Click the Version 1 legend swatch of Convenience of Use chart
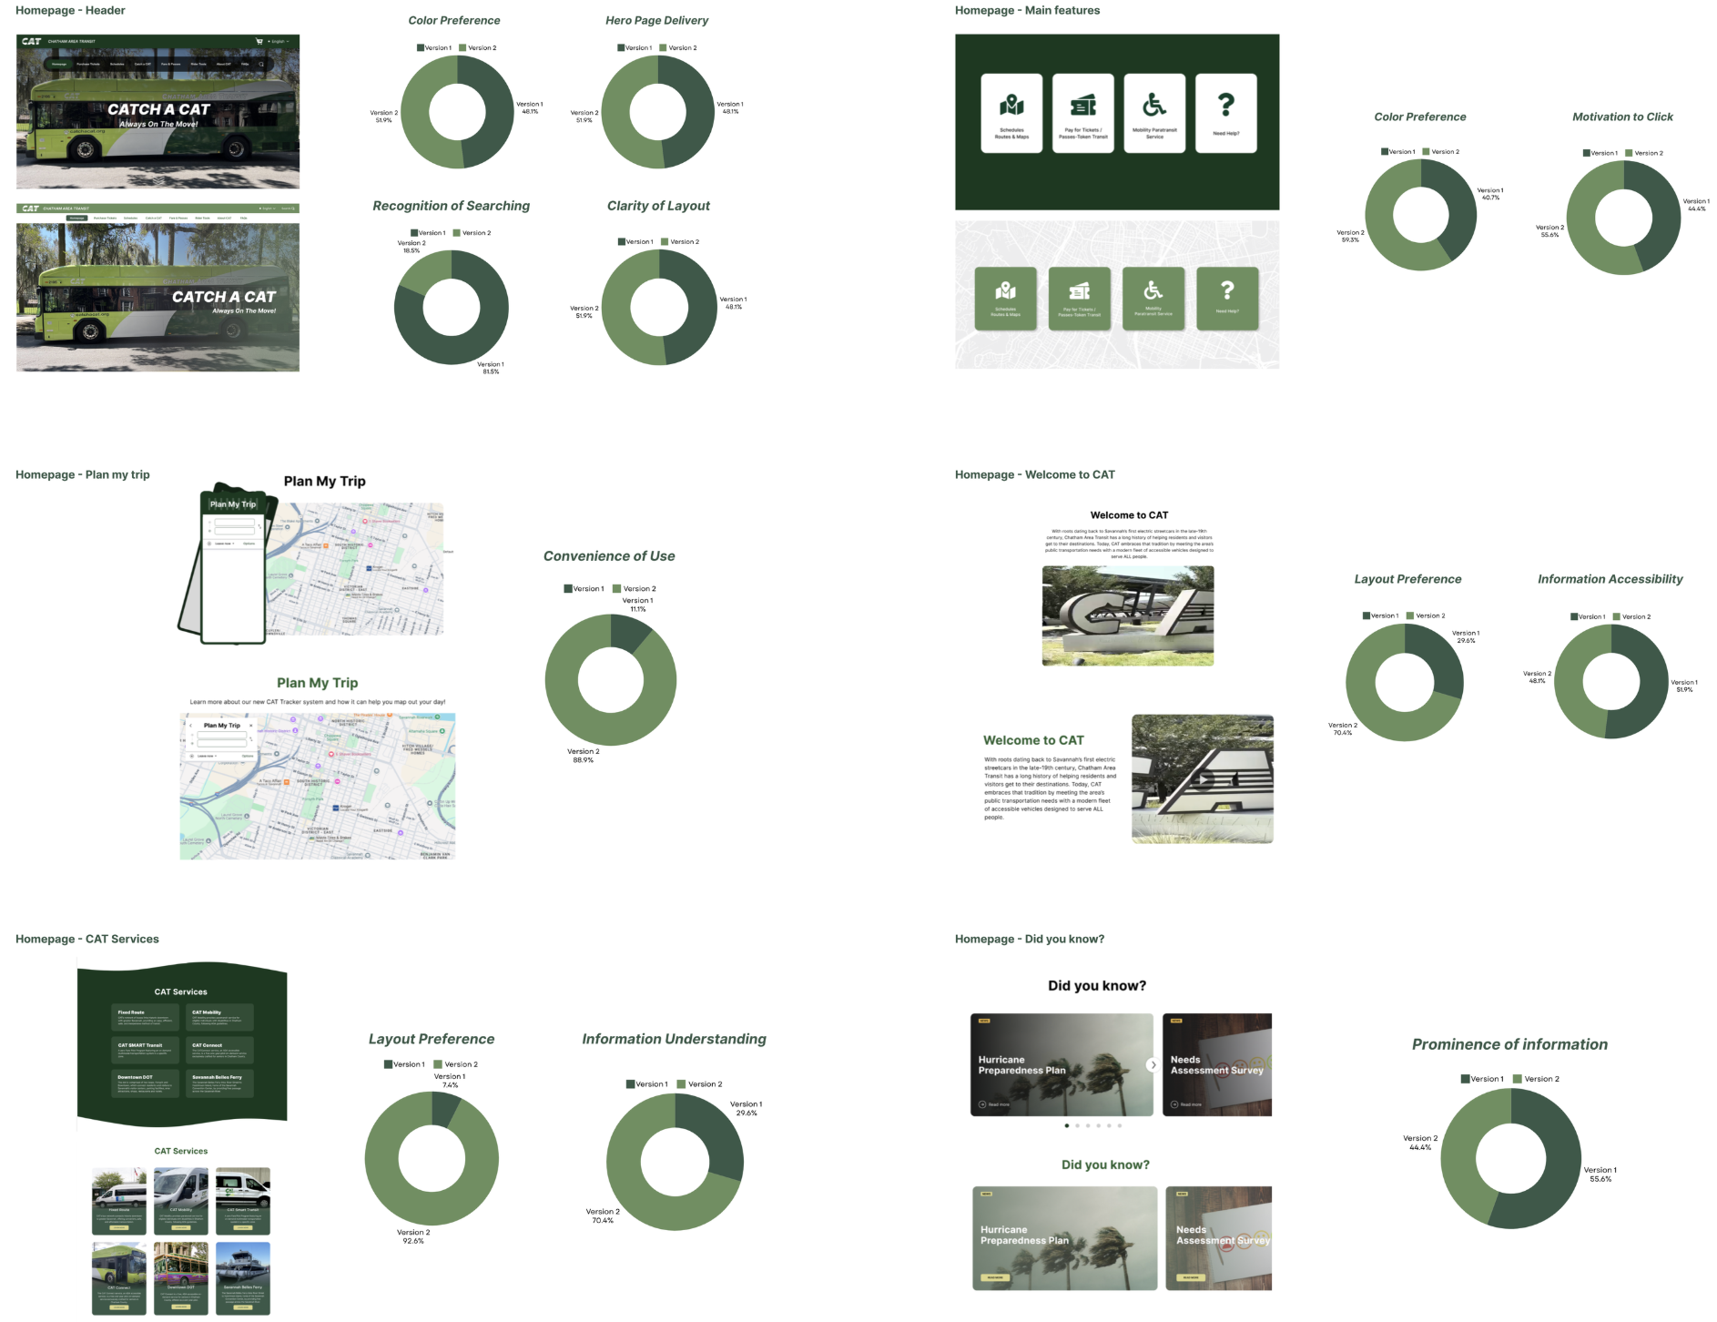The width and height of the screenshot is (1717, 1322). [x=568, y=588]
